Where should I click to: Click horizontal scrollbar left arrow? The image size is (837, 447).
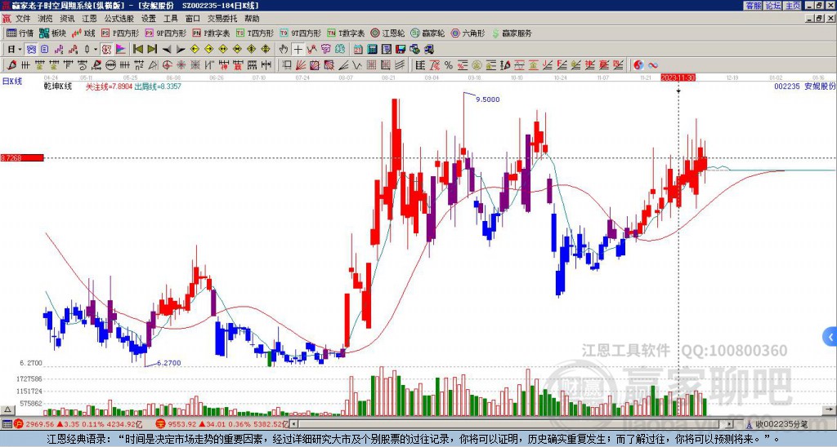[x=295, y=424]
